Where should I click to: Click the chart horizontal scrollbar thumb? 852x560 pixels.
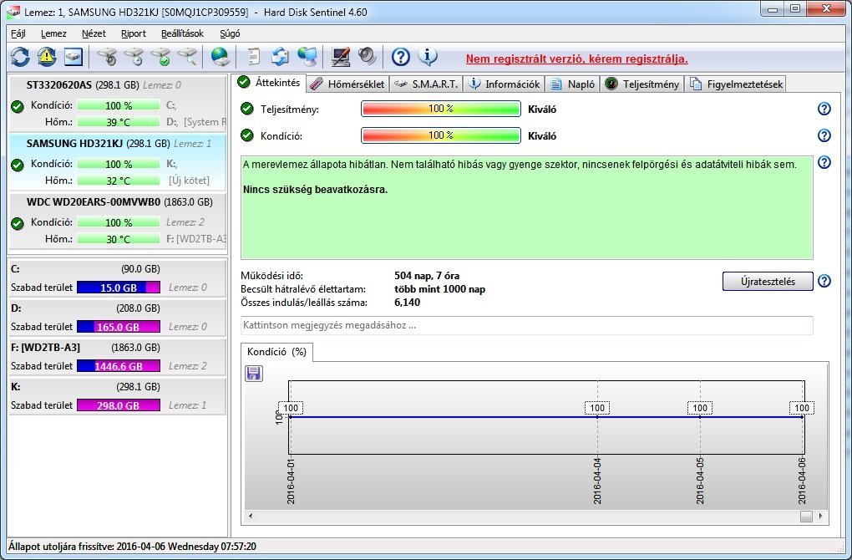pyautogui.click(x=806, y=516)
